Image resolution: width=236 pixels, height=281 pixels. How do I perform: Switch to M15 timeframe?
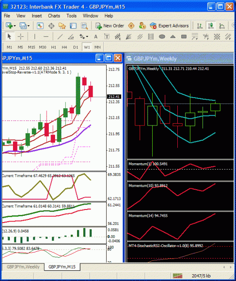coord(31,47)
